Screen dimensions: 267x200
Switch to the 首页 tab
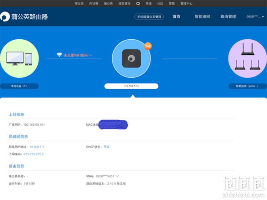click(x=176, y=17)
